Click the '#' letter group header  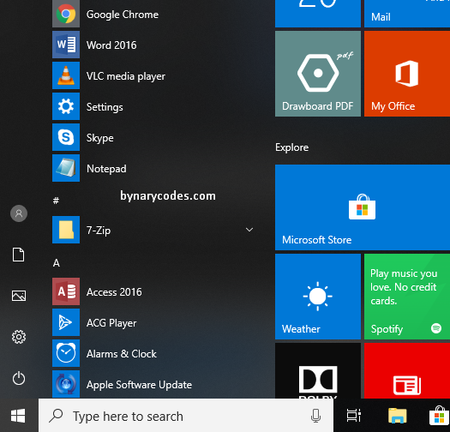(x=56, y=200)
